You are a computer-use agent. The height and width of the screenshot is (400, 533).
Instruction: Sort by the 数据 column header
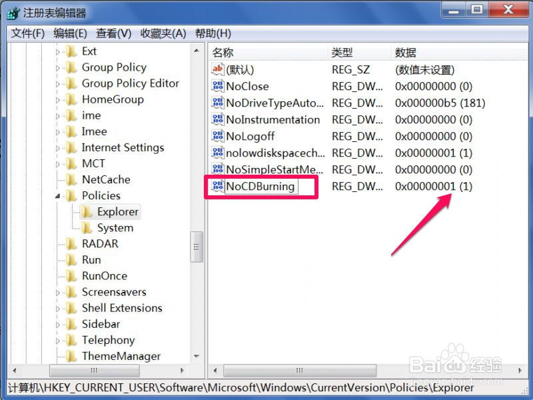460,53
